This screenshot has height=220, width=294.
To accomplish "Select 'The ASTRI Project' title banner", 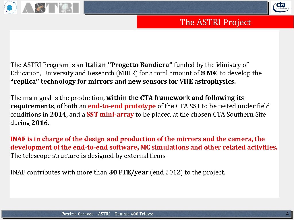I will 215,22.
